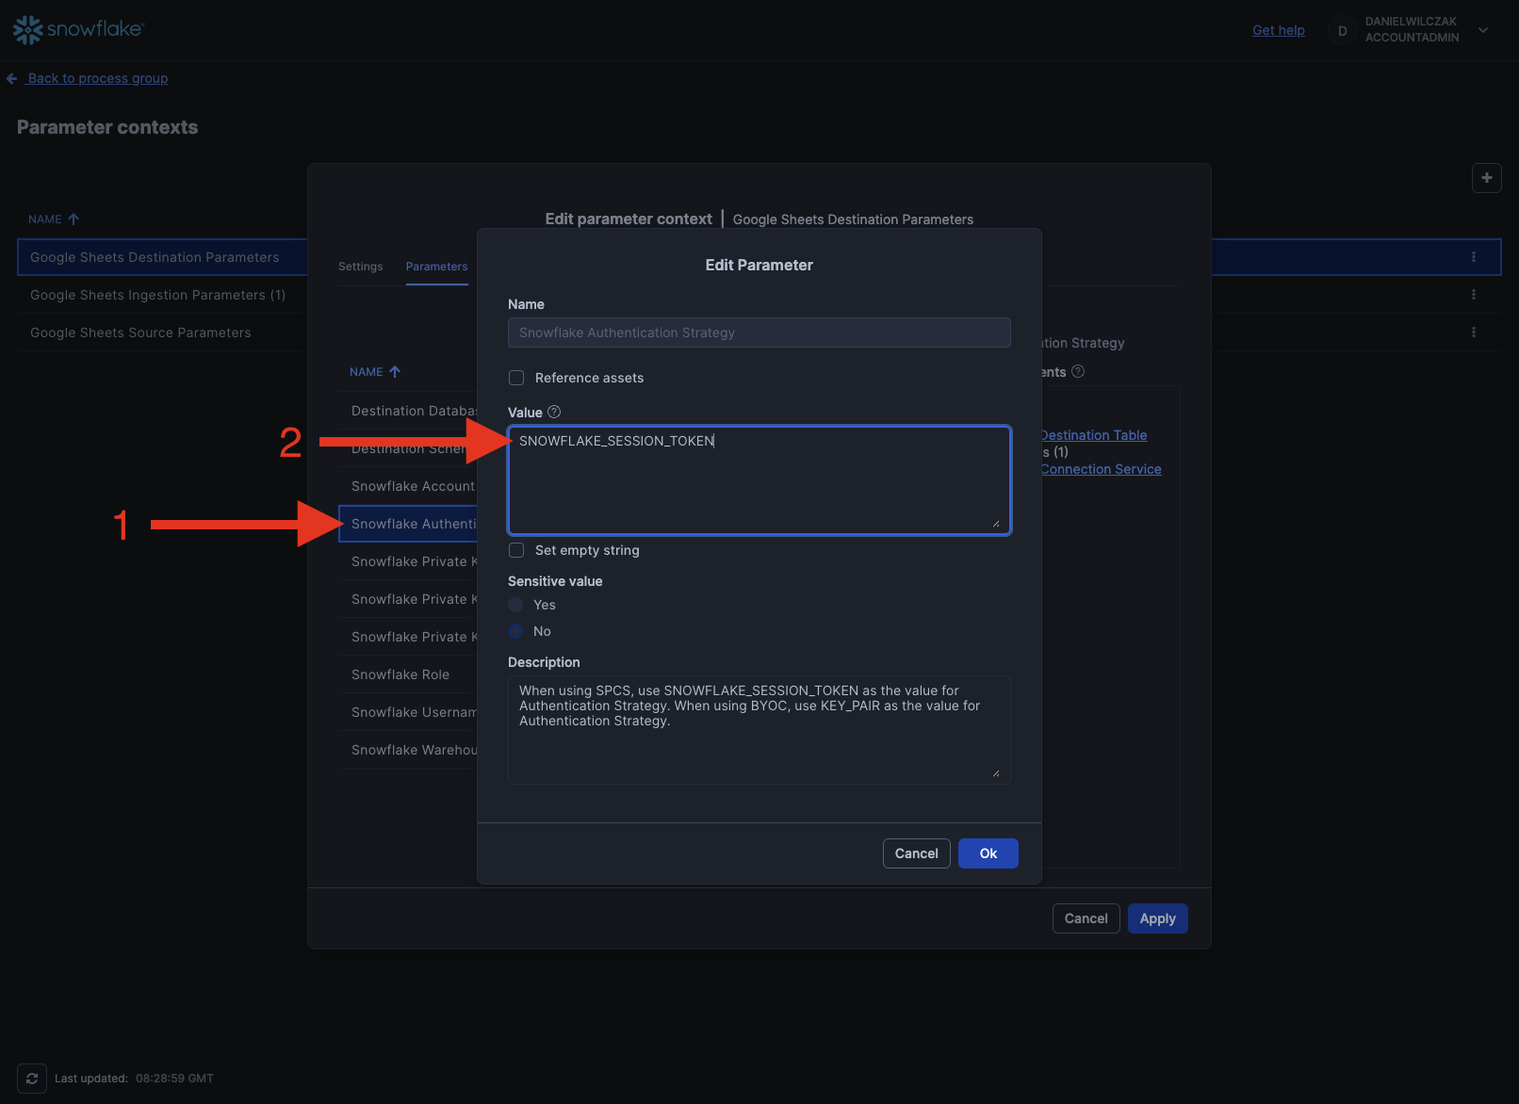This screenshot has height=1104, width=1519.
Task: Check the Set empty string checkbox
Action: click(516, 550)
